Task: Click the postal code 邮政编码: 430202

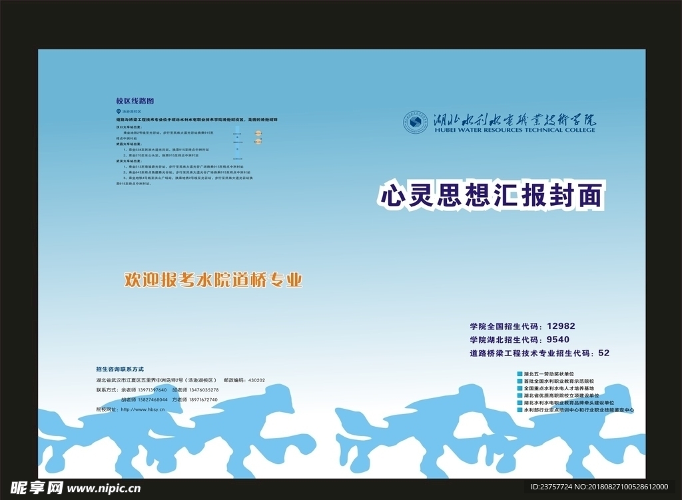Action: (x=244, y=380)
